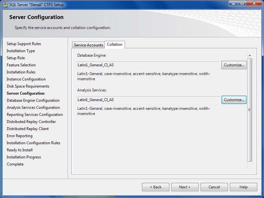Click Error Reporting step

click(x=20, y=136)
